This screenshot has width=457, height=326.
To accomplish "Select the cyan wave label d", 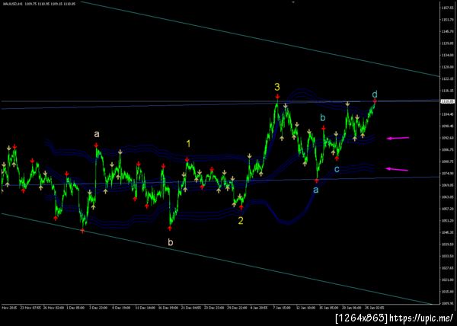I will coord(375,94).
